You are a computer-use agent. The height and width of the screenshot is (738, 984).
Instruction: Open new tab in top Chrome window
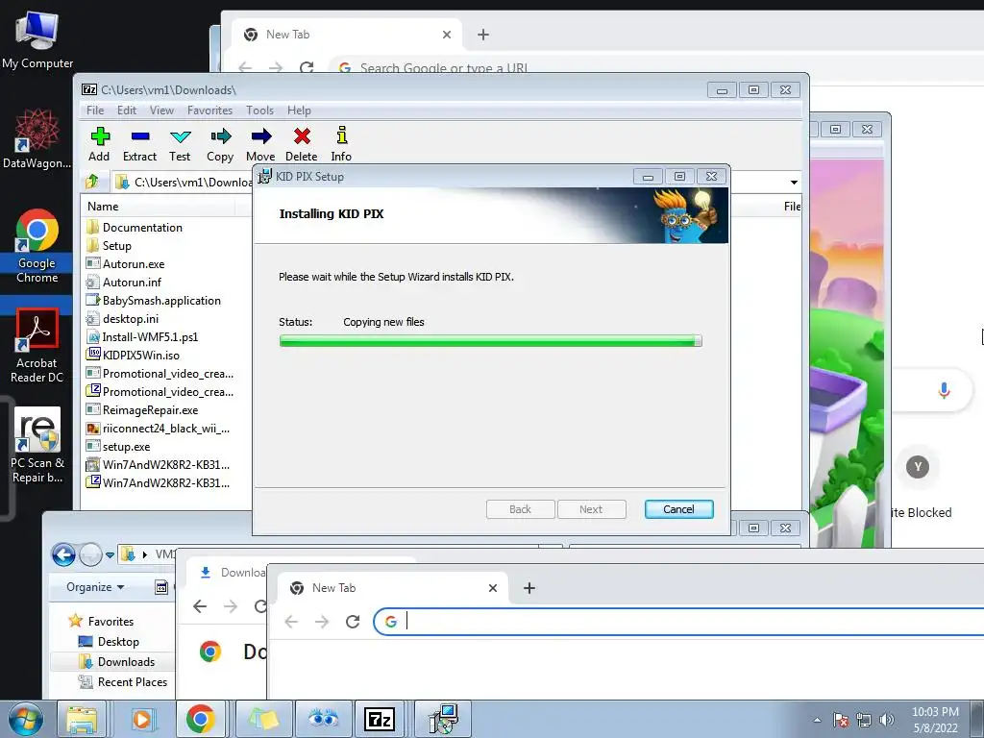click(483, 35)
